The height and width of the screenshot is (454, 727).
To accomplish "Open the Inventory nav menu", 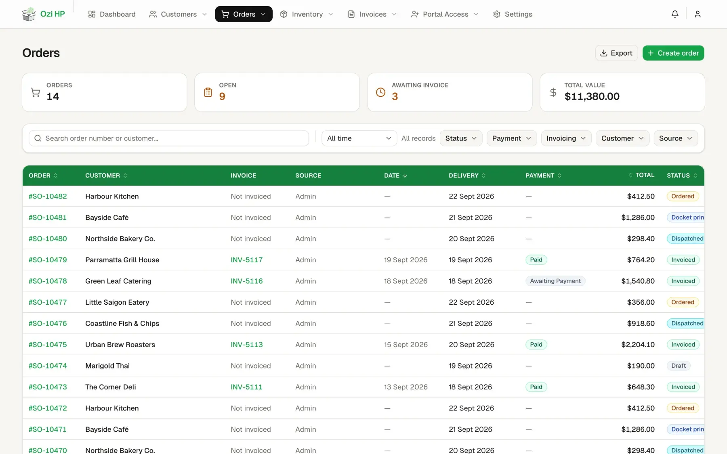I will point(307,14).
